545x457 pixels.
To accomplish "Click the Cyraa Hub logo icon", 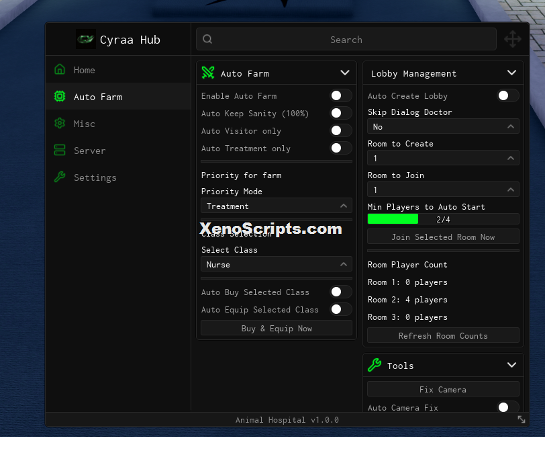I will tap(86, 40).
